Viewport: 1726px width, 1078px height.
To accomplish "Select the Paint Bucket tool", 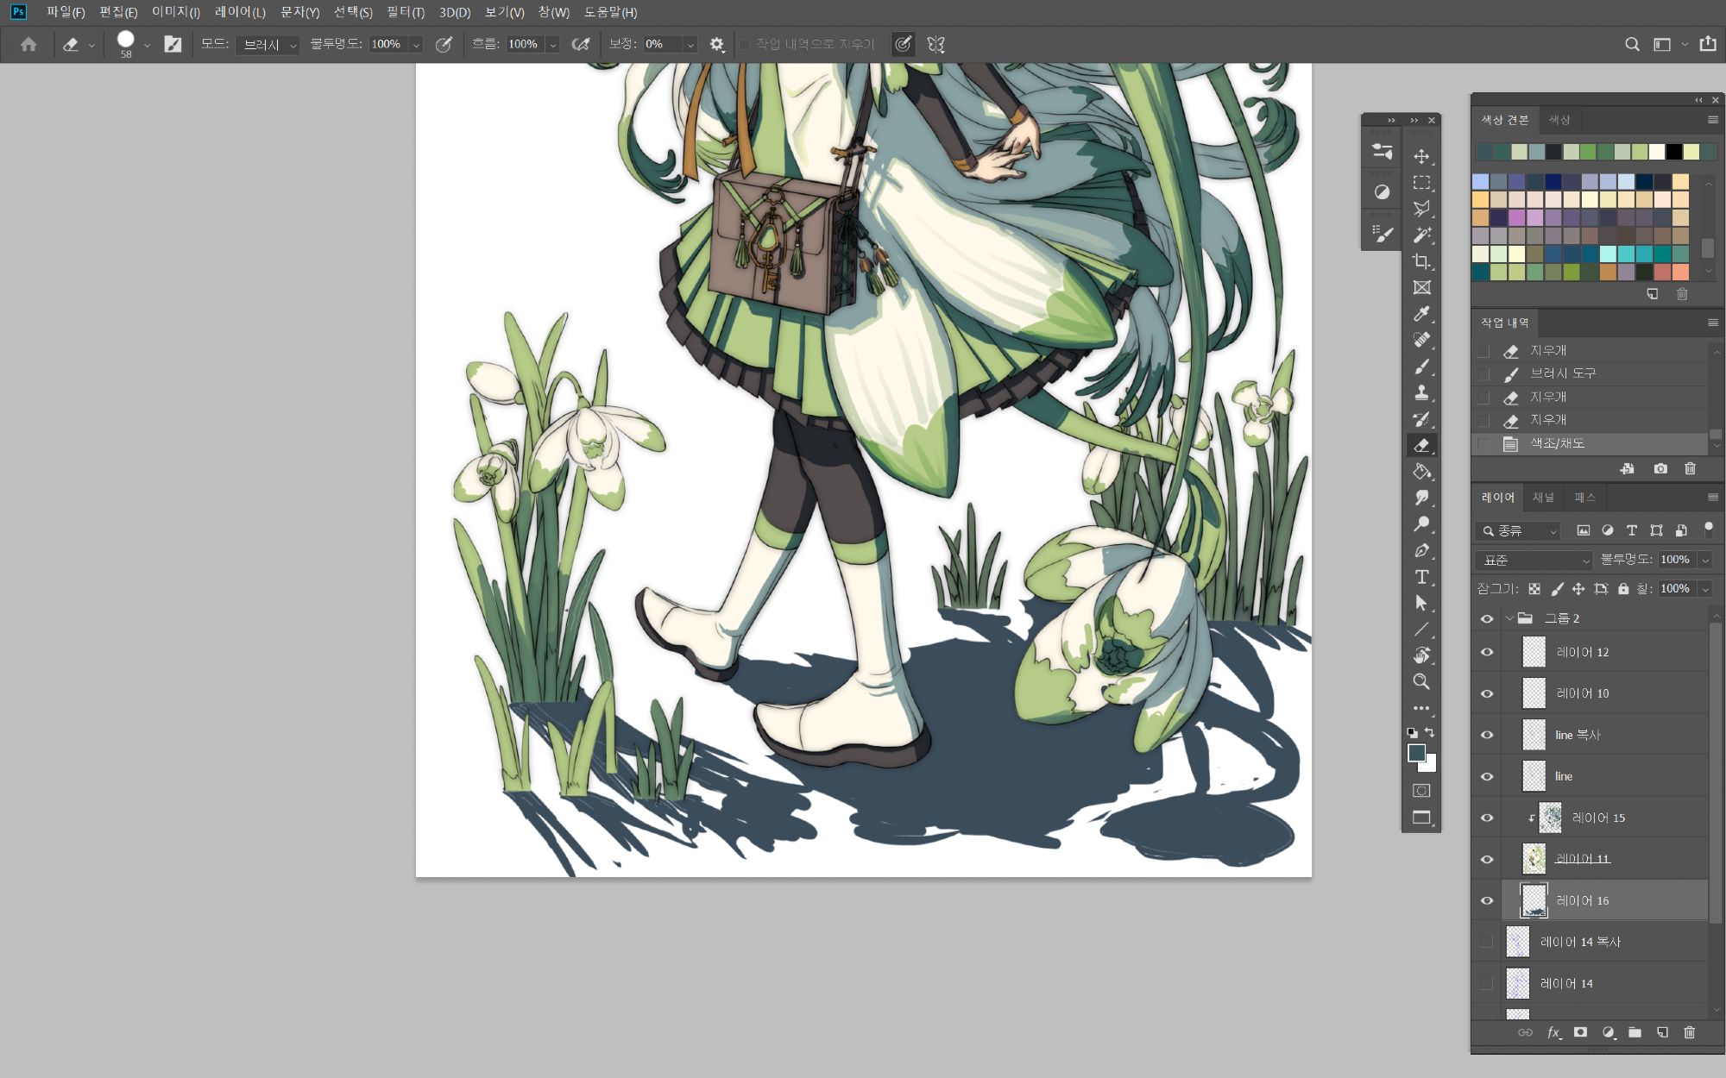I will point(1421,472).
